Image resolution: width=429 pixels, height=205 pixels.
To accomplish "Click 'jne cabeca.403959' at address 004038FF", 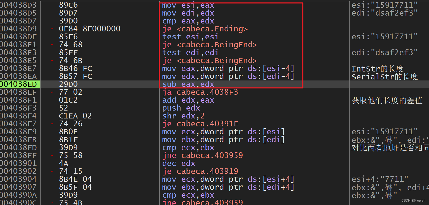I will point(203,155).
